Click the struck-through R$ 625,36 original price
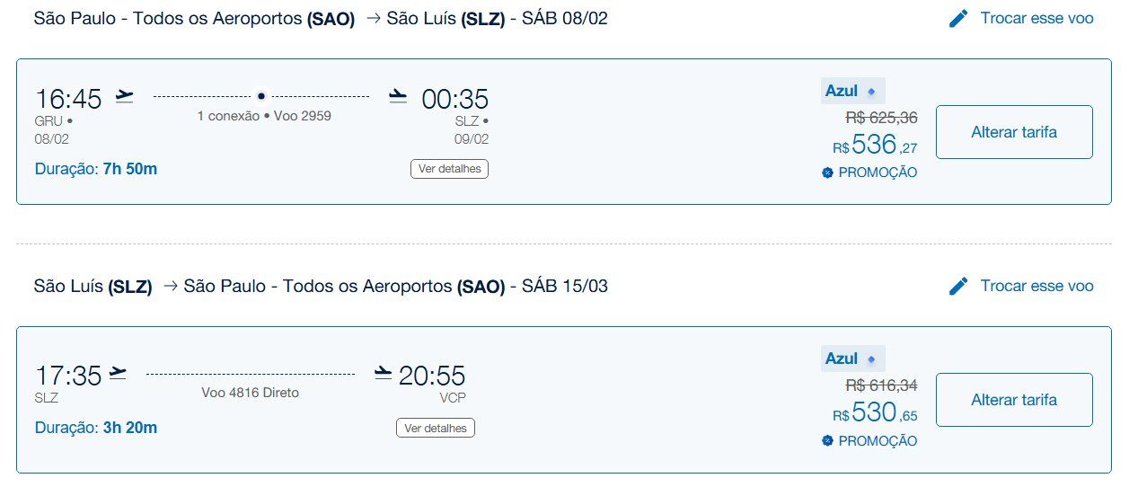This screenshot has height=487, width=1129. coord(882,118)
